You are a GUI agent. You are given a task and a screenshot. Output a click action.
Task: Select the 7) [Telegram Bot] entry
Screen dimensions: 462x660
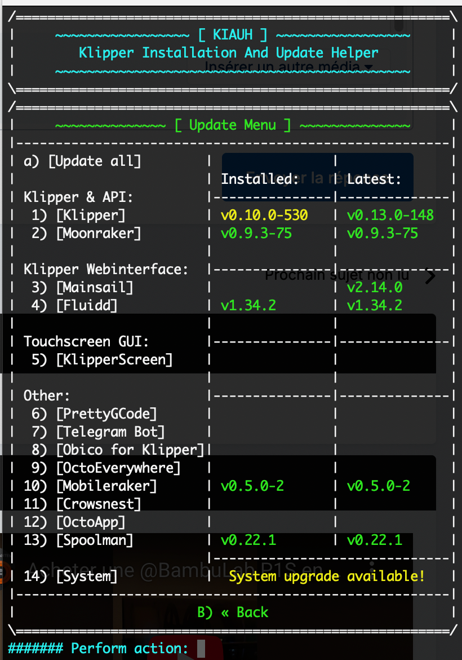coord(98,432)
